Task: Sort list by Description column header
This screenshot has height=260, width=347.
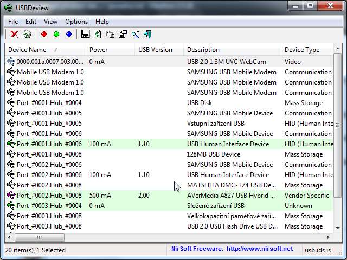Action: (x=203, y=50)
